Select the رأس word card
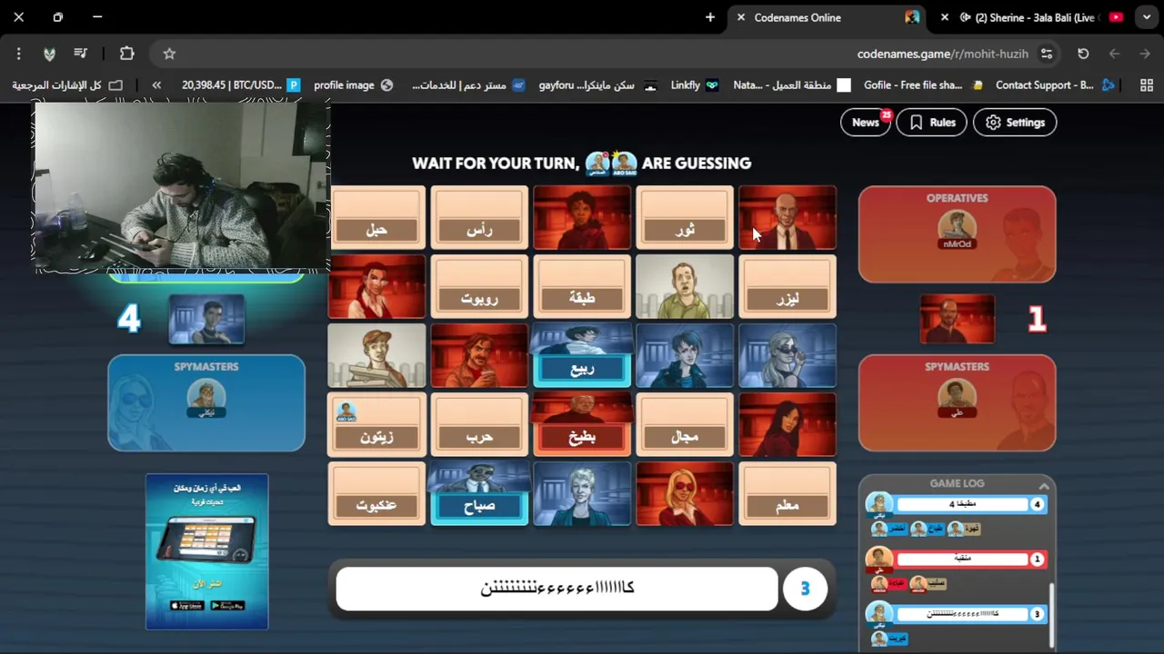This screenshot has width=1164, height=654. [479, 218]
